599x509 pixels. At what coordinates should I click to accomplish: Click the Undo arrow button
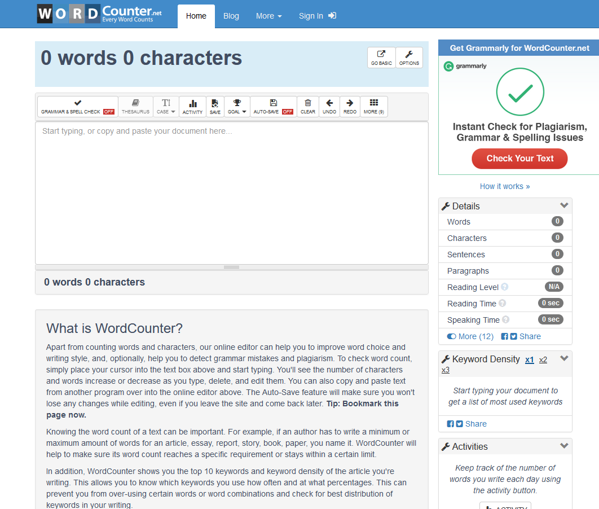click(x=329, y=107)
